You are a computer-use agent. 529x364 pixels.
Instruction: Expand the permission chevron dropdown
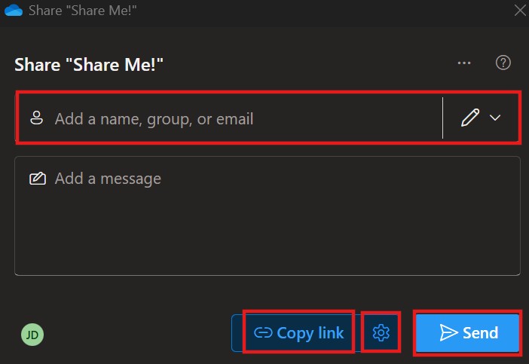[495, 118]
